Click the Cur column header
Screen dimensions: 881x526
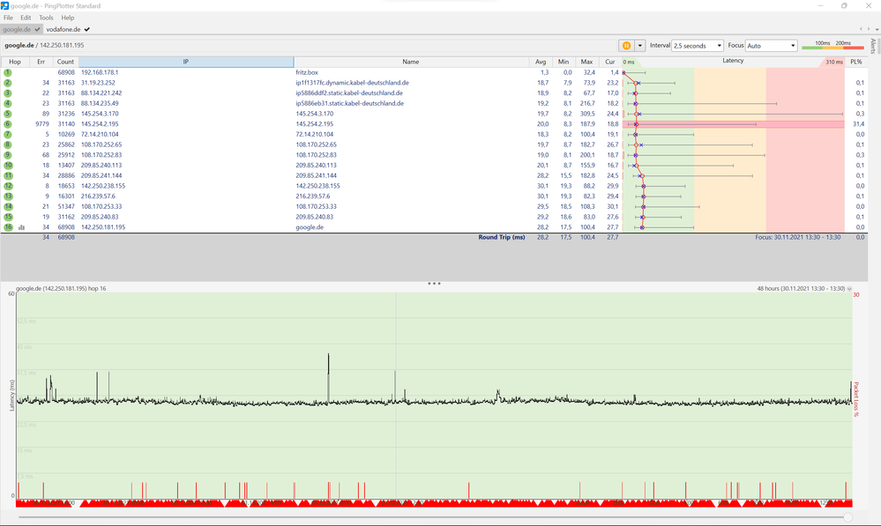(x=610, y=62)
